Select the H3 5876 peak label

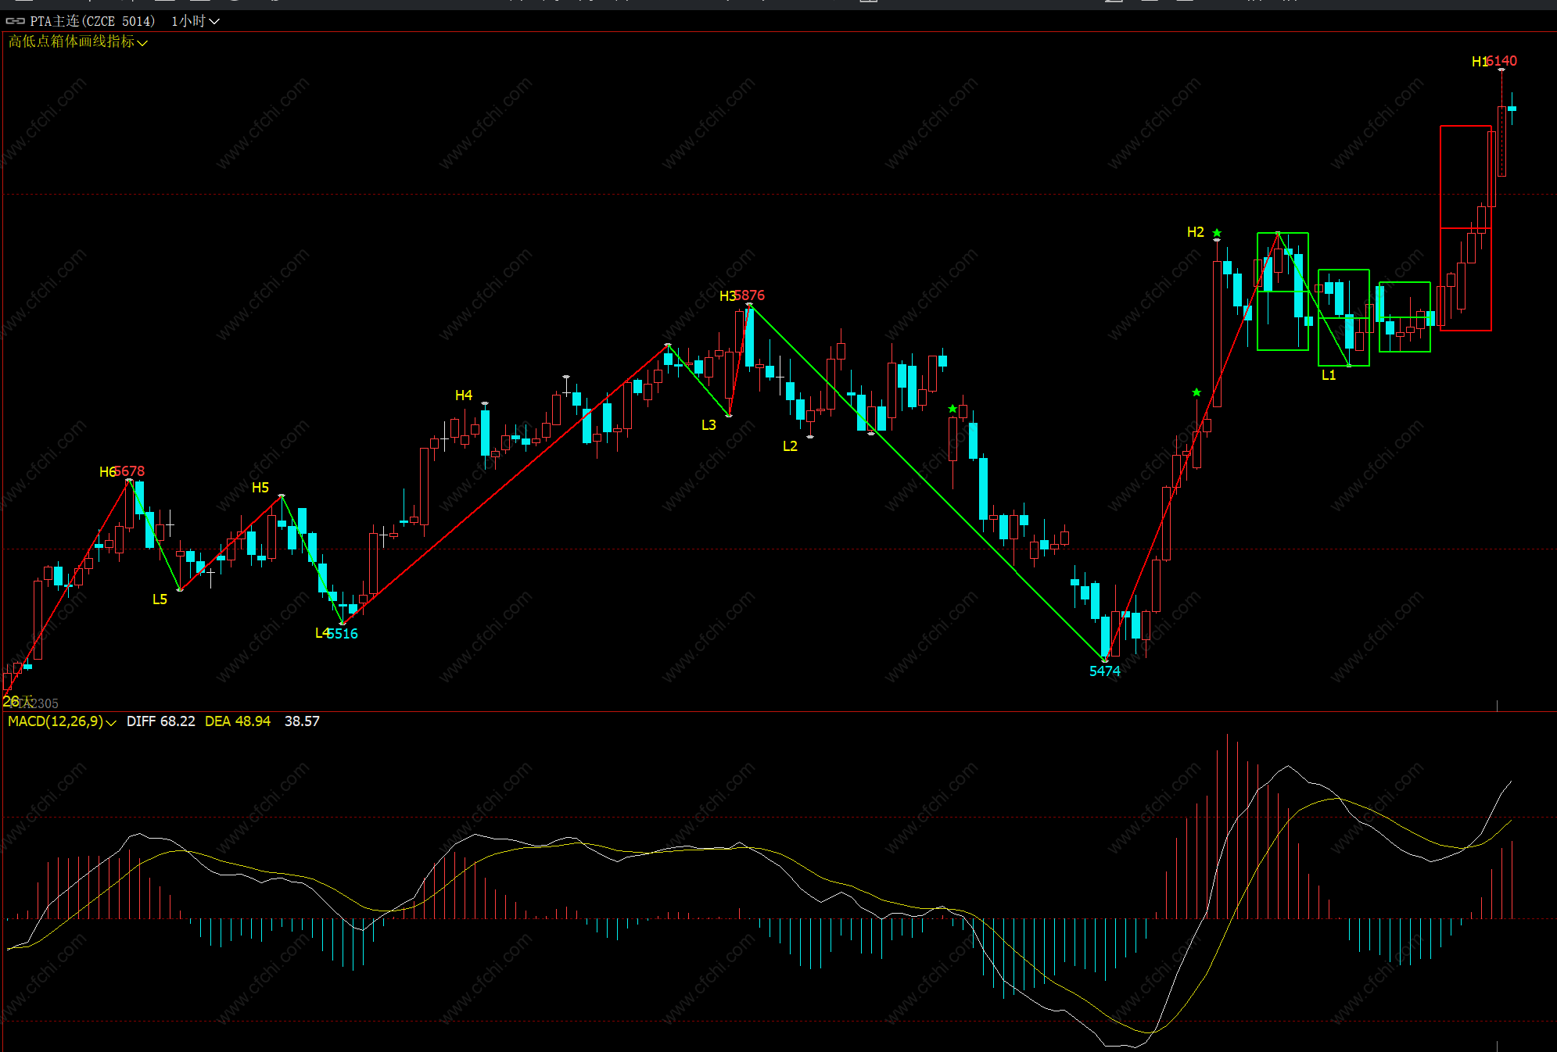coord(741,295)
